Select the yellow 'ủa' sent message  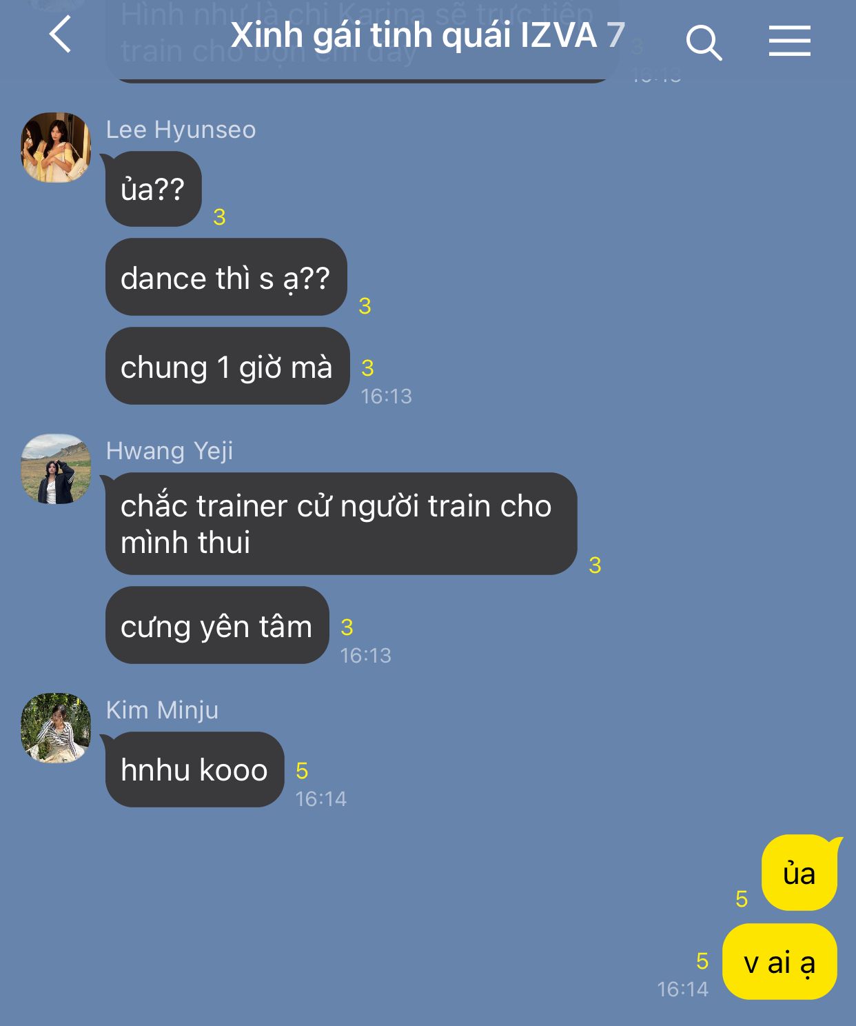coord(799,873)
